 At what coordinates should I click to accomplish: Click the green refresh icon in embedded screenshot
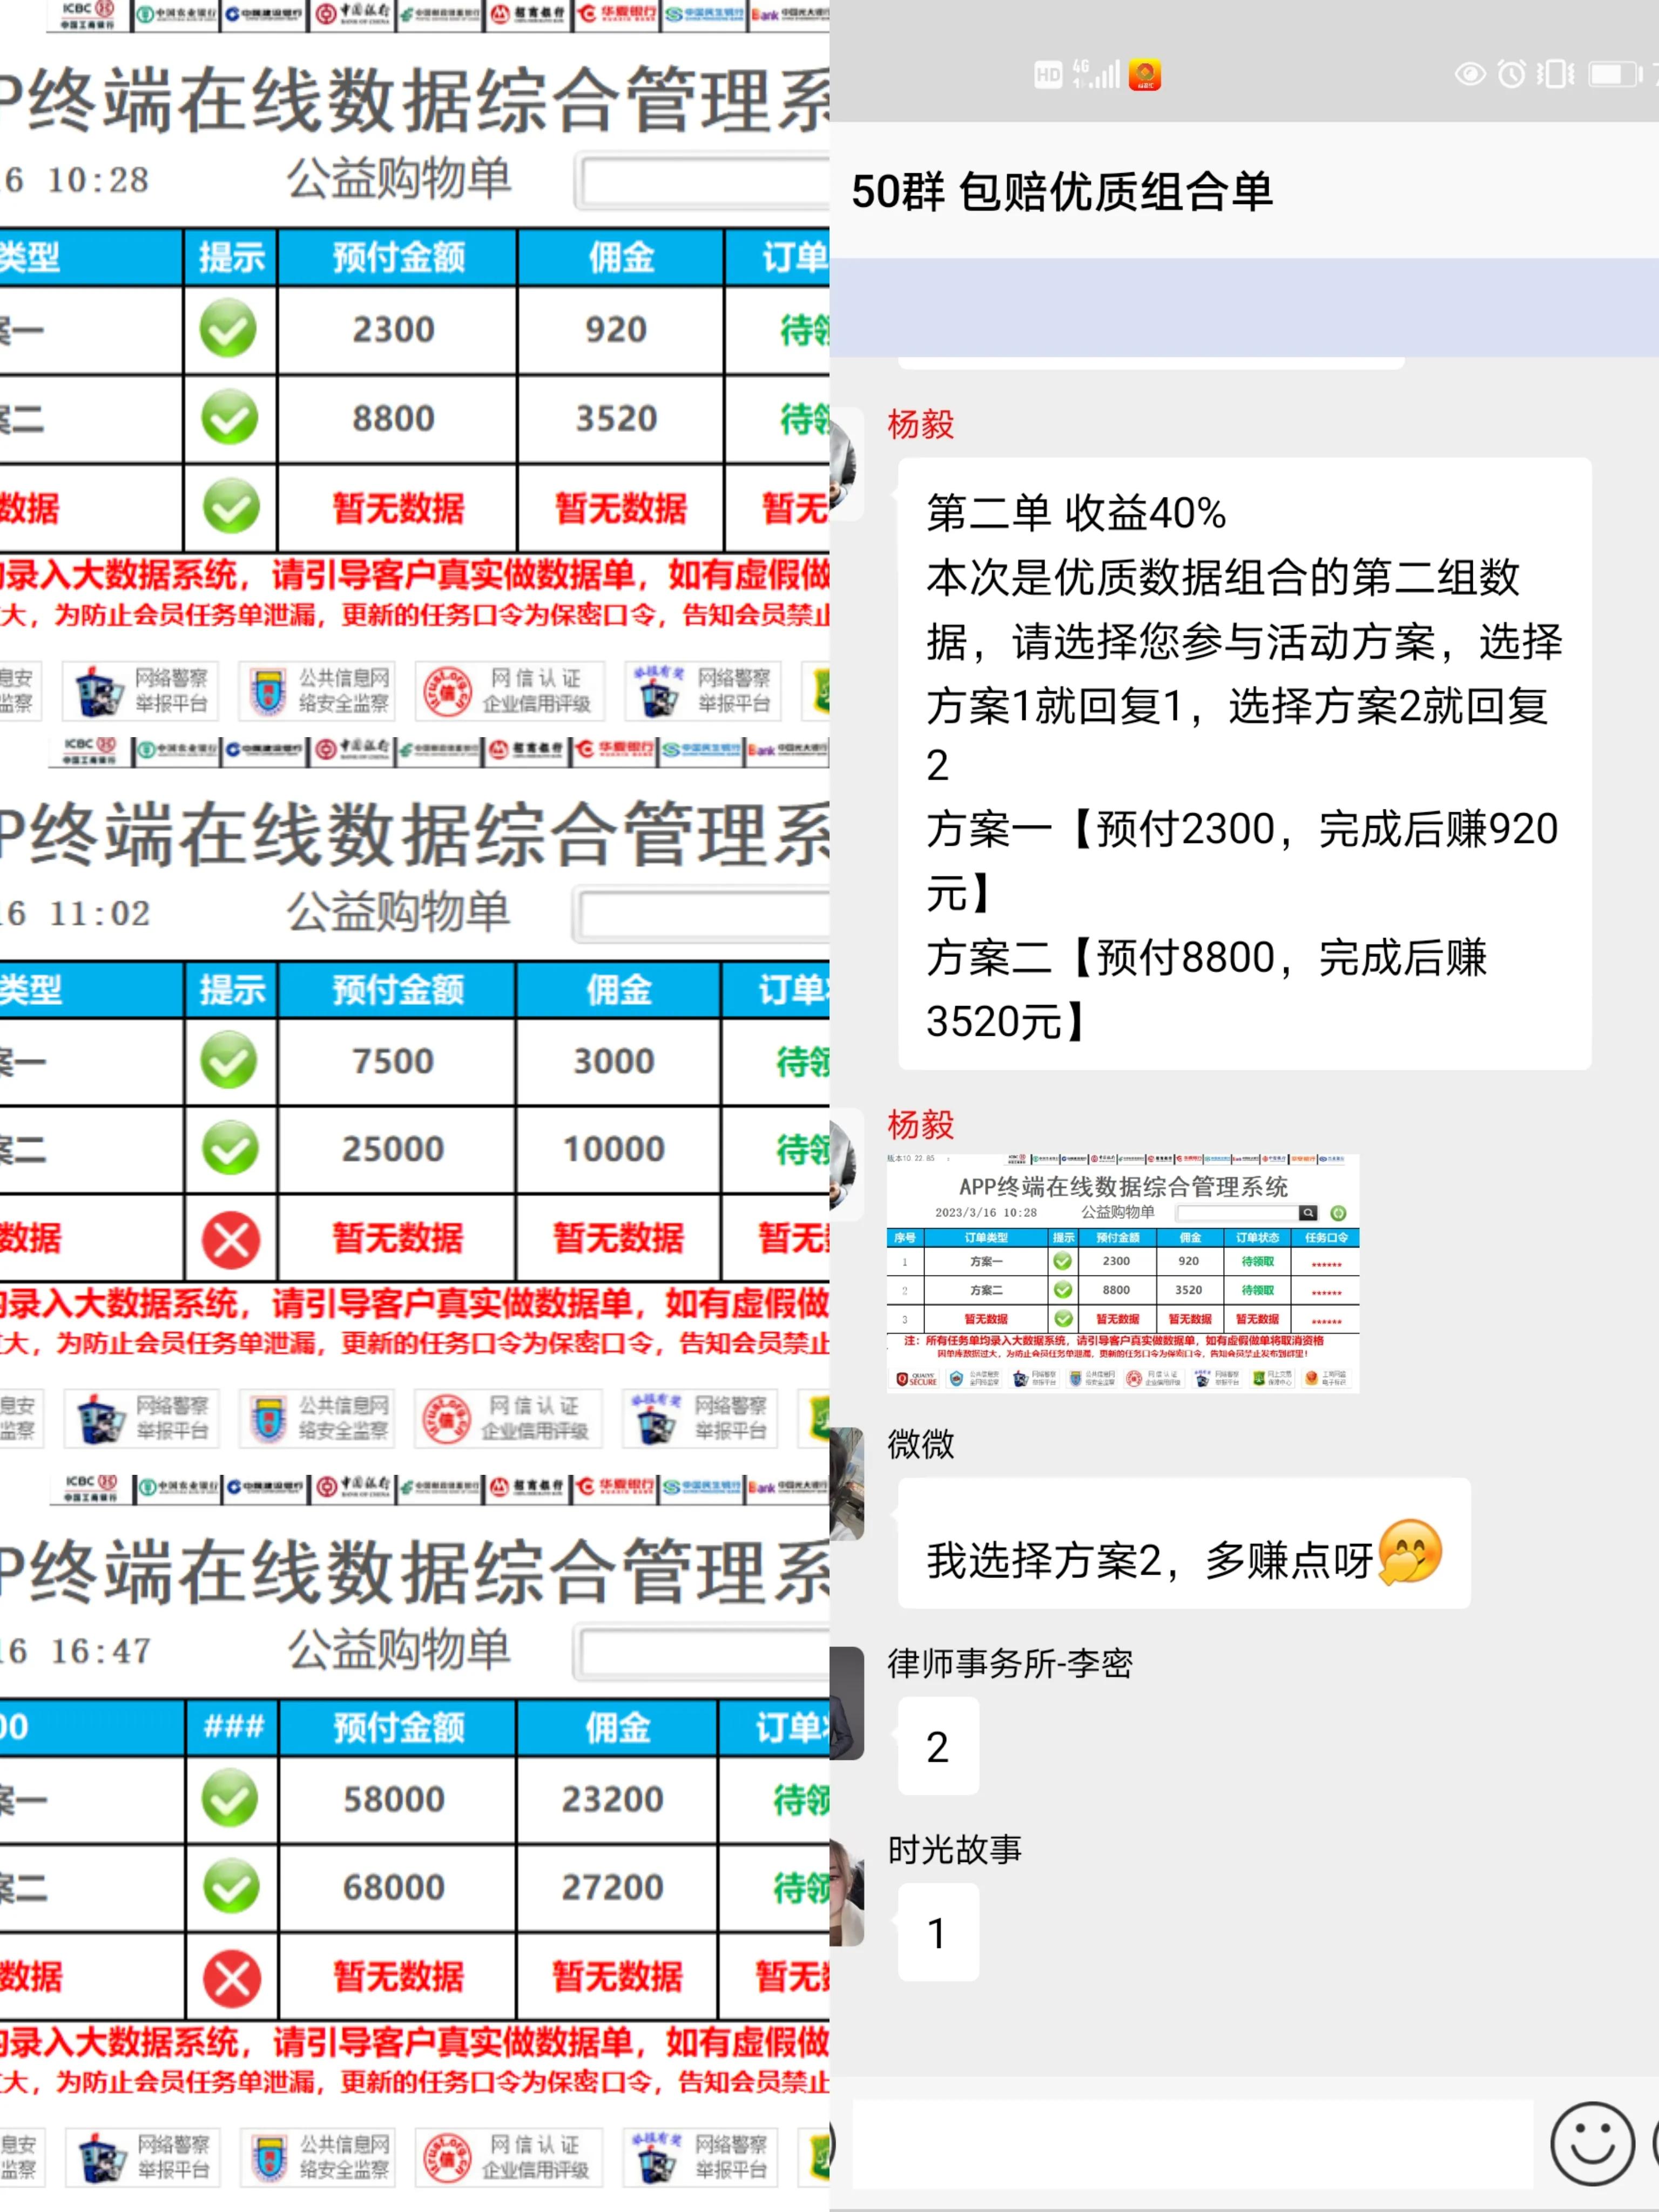1339,1213
